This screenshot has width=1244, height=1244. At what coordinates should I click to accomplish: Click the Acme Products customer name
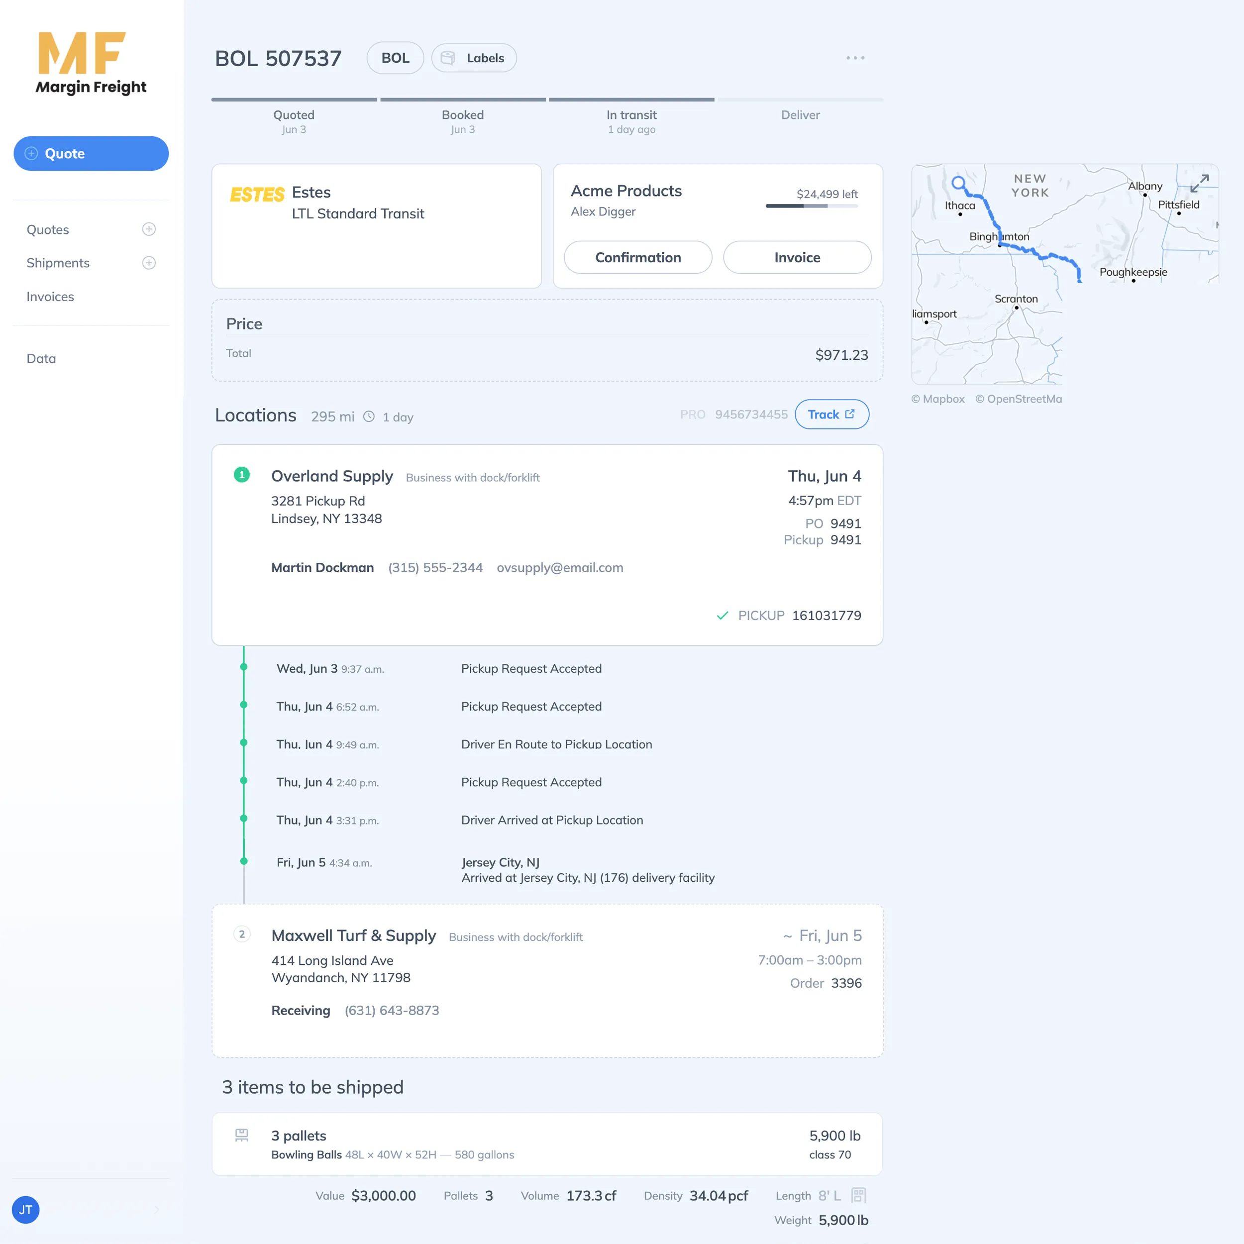click(626, 191)
